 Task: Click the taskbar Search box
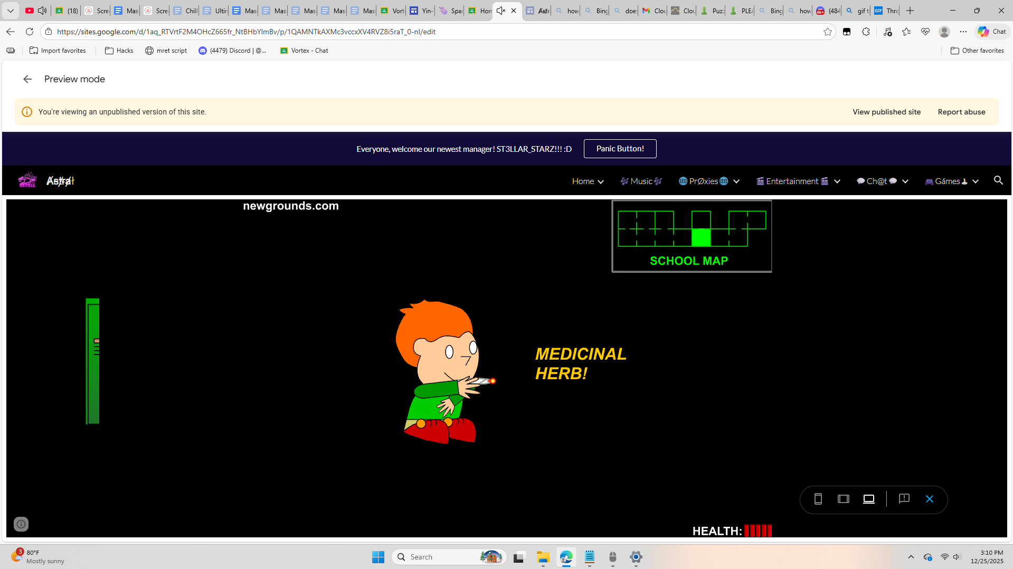(449, 557)
